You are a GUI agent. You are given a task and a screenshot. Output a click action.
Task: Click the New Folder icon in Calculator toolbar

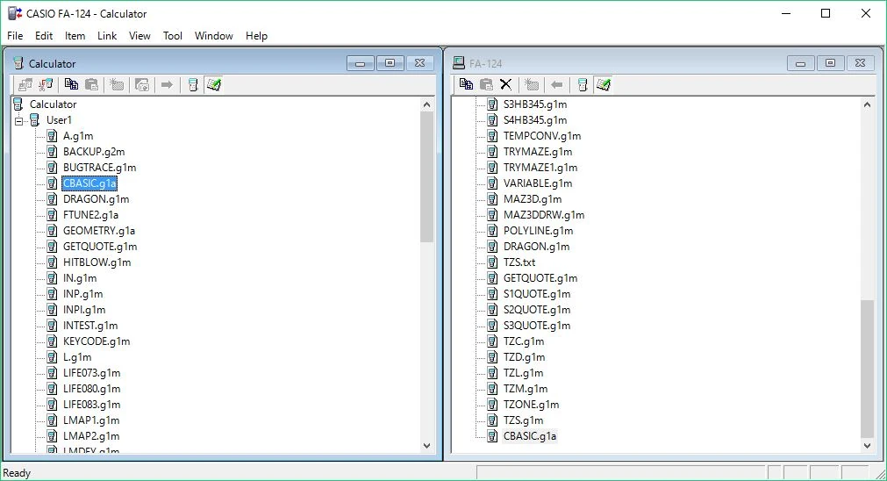coord(117,85)
